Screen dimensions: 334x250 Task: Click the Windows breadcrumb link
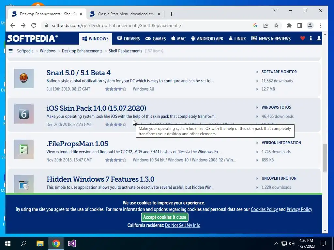click(x=48, y=51)
